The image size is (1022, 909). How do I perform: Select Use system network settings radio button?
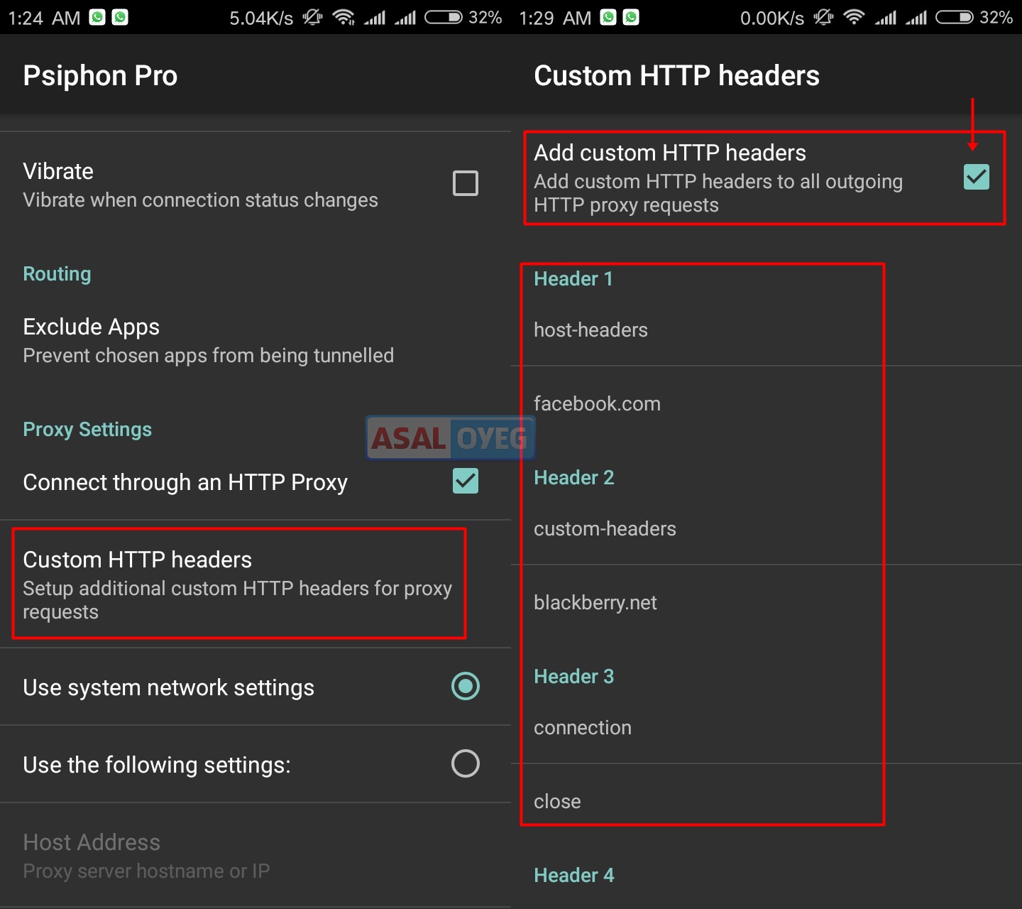(x=465, y=687)
